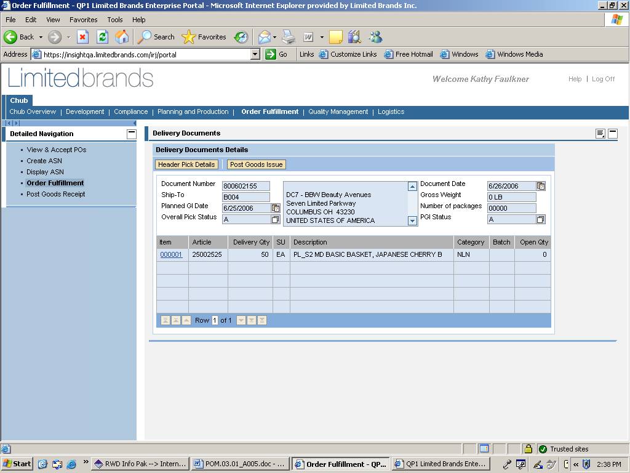
Task: Open the Help menu in menu bar
Action: (138, 20)
